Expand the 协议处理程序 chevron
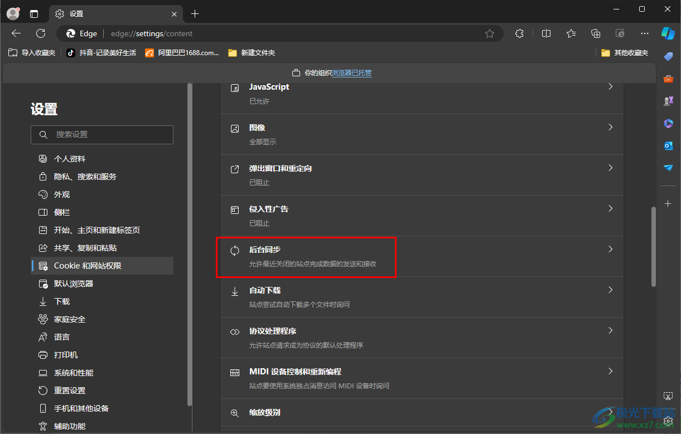 pyautogui.click(x=610, y=331)
